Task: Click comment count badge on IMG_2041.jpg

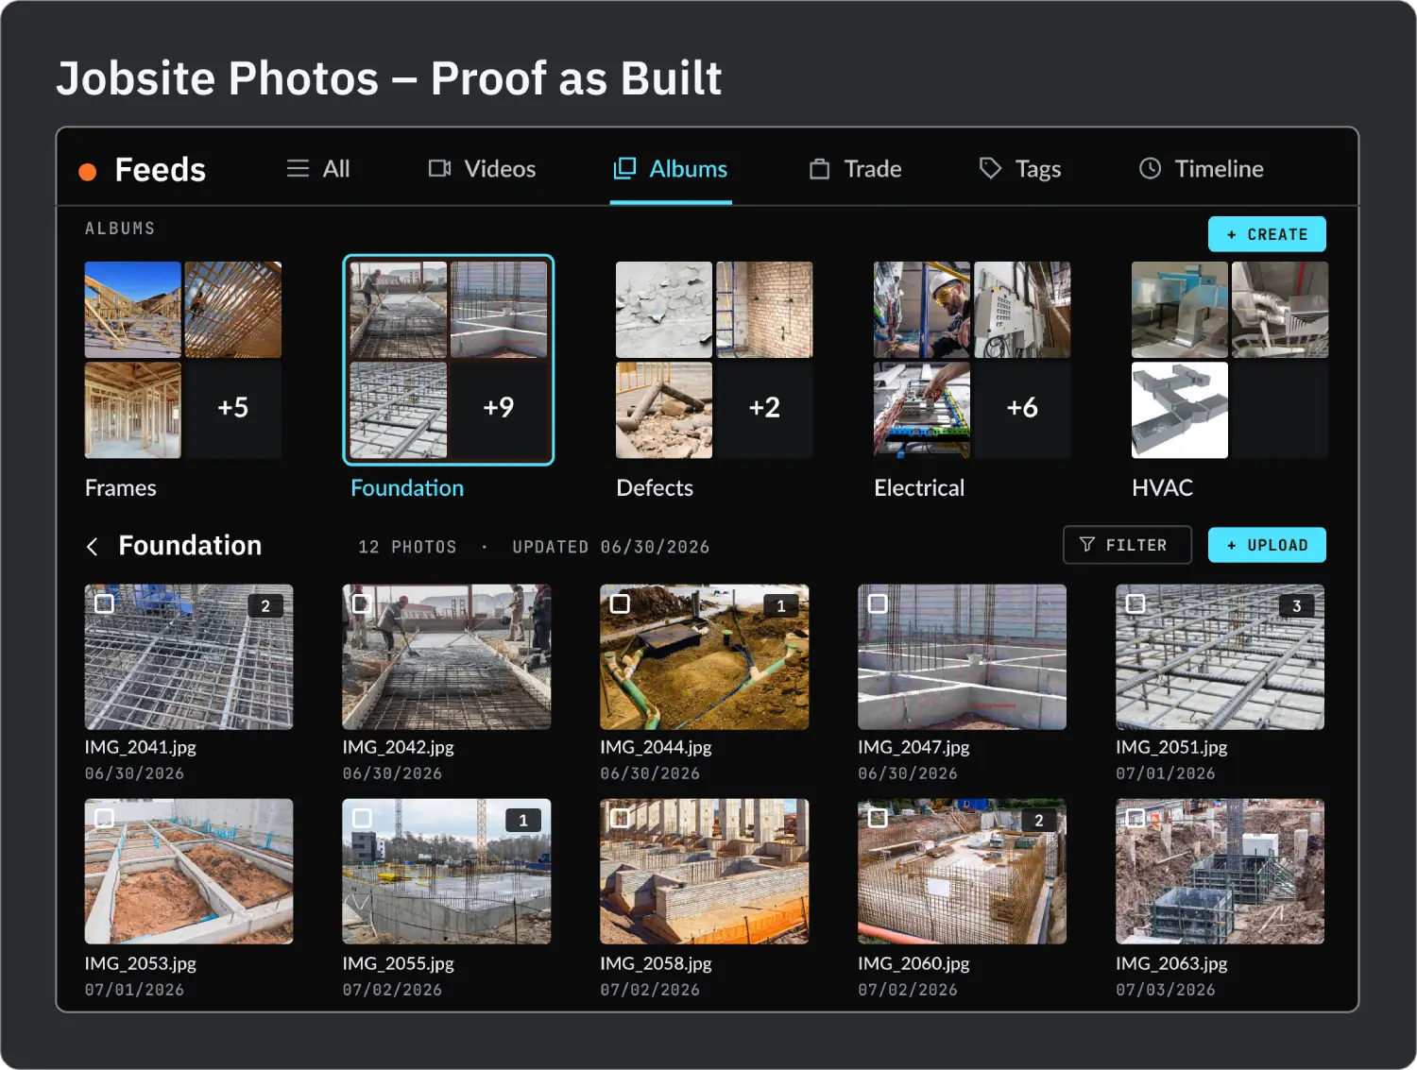Action: (x=265, y=606)
